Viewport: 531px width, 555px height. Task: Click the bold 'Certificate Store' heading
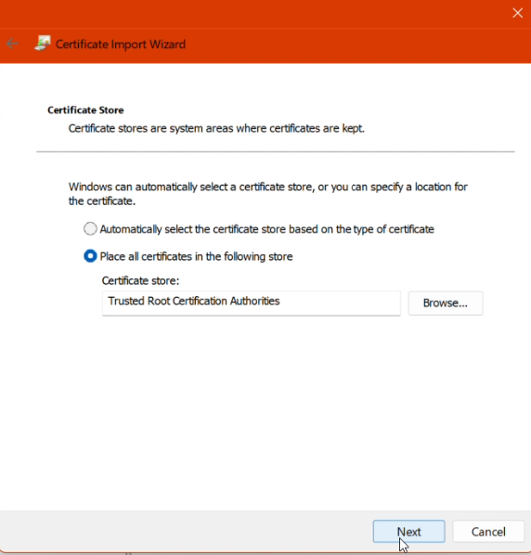(x=85, y=110)
